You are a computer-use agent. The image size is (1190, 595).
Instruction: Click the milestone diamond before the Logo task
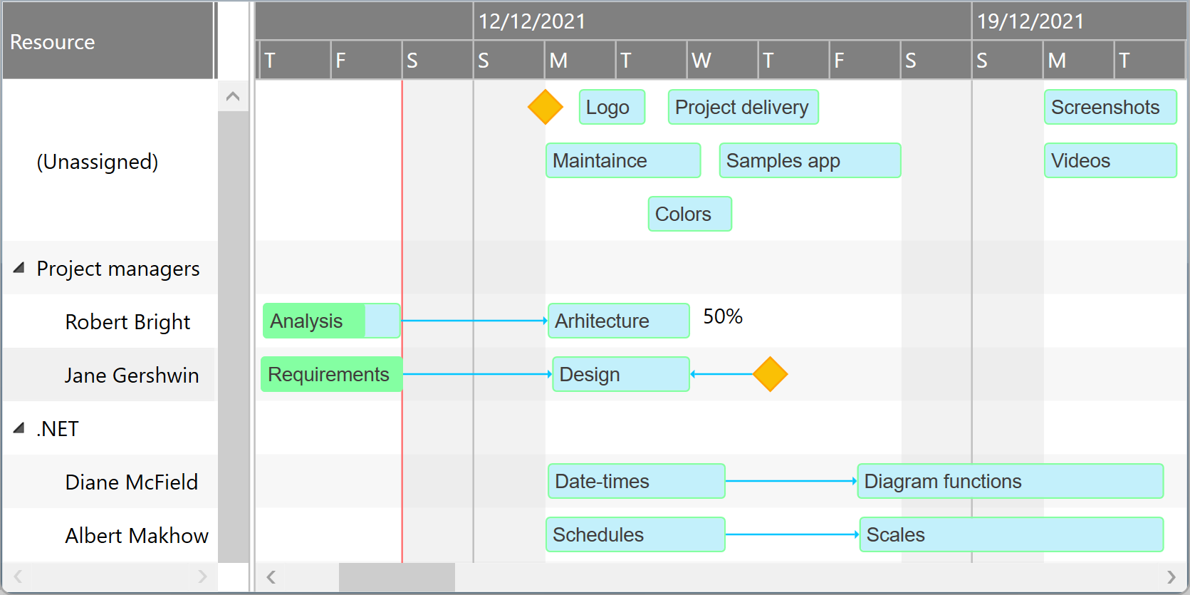[x=546, y=107]
